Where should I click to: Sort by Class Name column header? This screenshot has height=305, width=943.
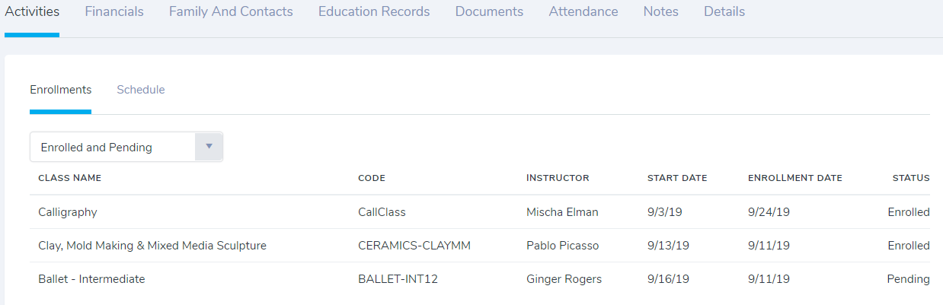pyautogui.click(x=69, y=178)
